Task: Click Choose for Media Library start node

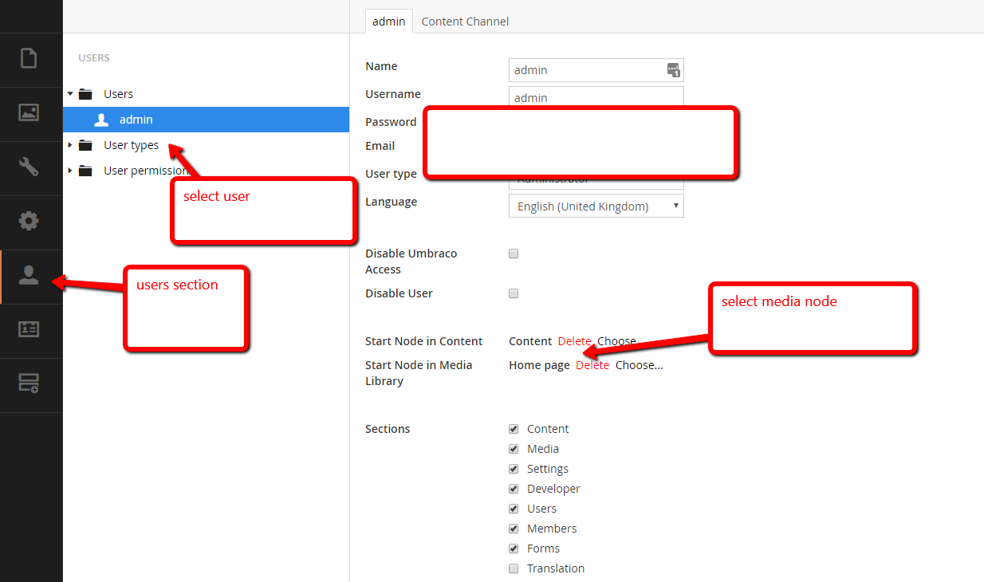Action: click(639, 365)
